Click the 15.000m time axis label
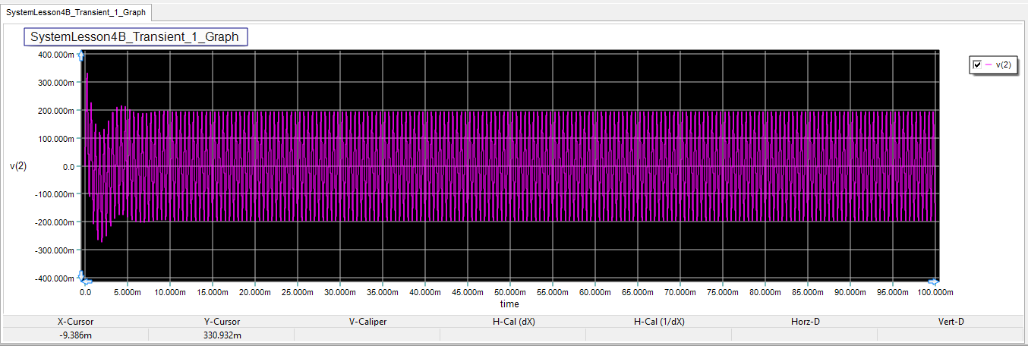This screenshot has width=1028, height=346. coord(212,292)
